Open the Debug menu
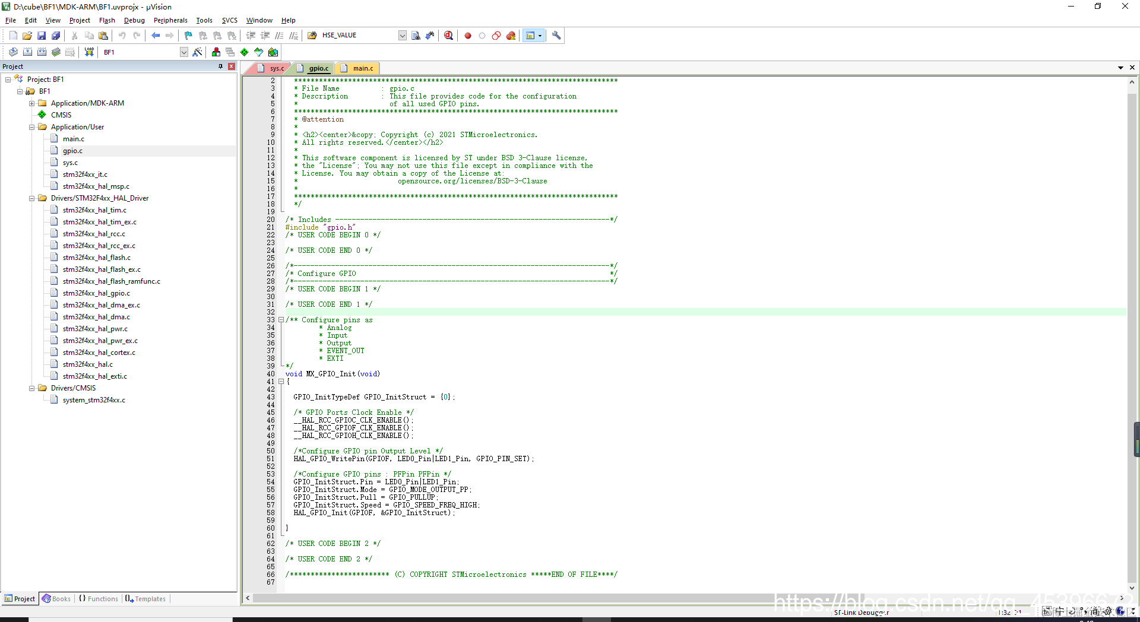The image size is (1140, 622). pyautogui.click(x=134, y=20)
